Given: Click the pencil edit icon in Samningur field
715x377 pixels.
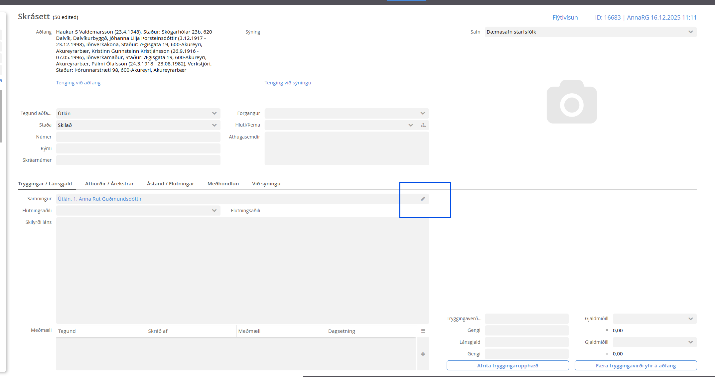Looking at the screenshot, I should pyautogui.click(x=423, y=199).
